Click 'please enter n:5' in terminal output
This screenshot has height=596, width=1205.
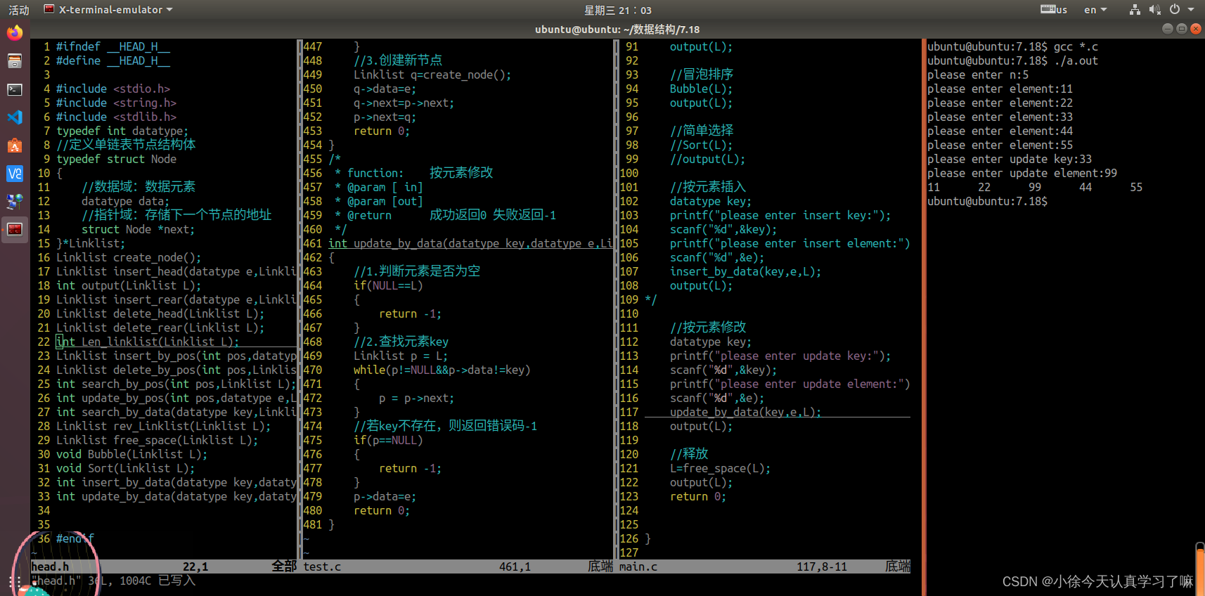(x=978, y=74)
